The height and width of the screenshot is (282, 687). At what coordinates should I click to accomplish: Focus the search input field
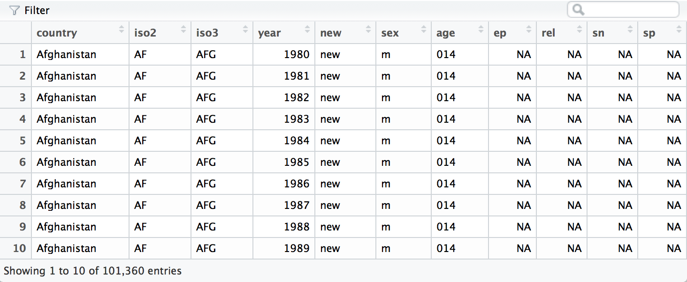coord(623,10)
